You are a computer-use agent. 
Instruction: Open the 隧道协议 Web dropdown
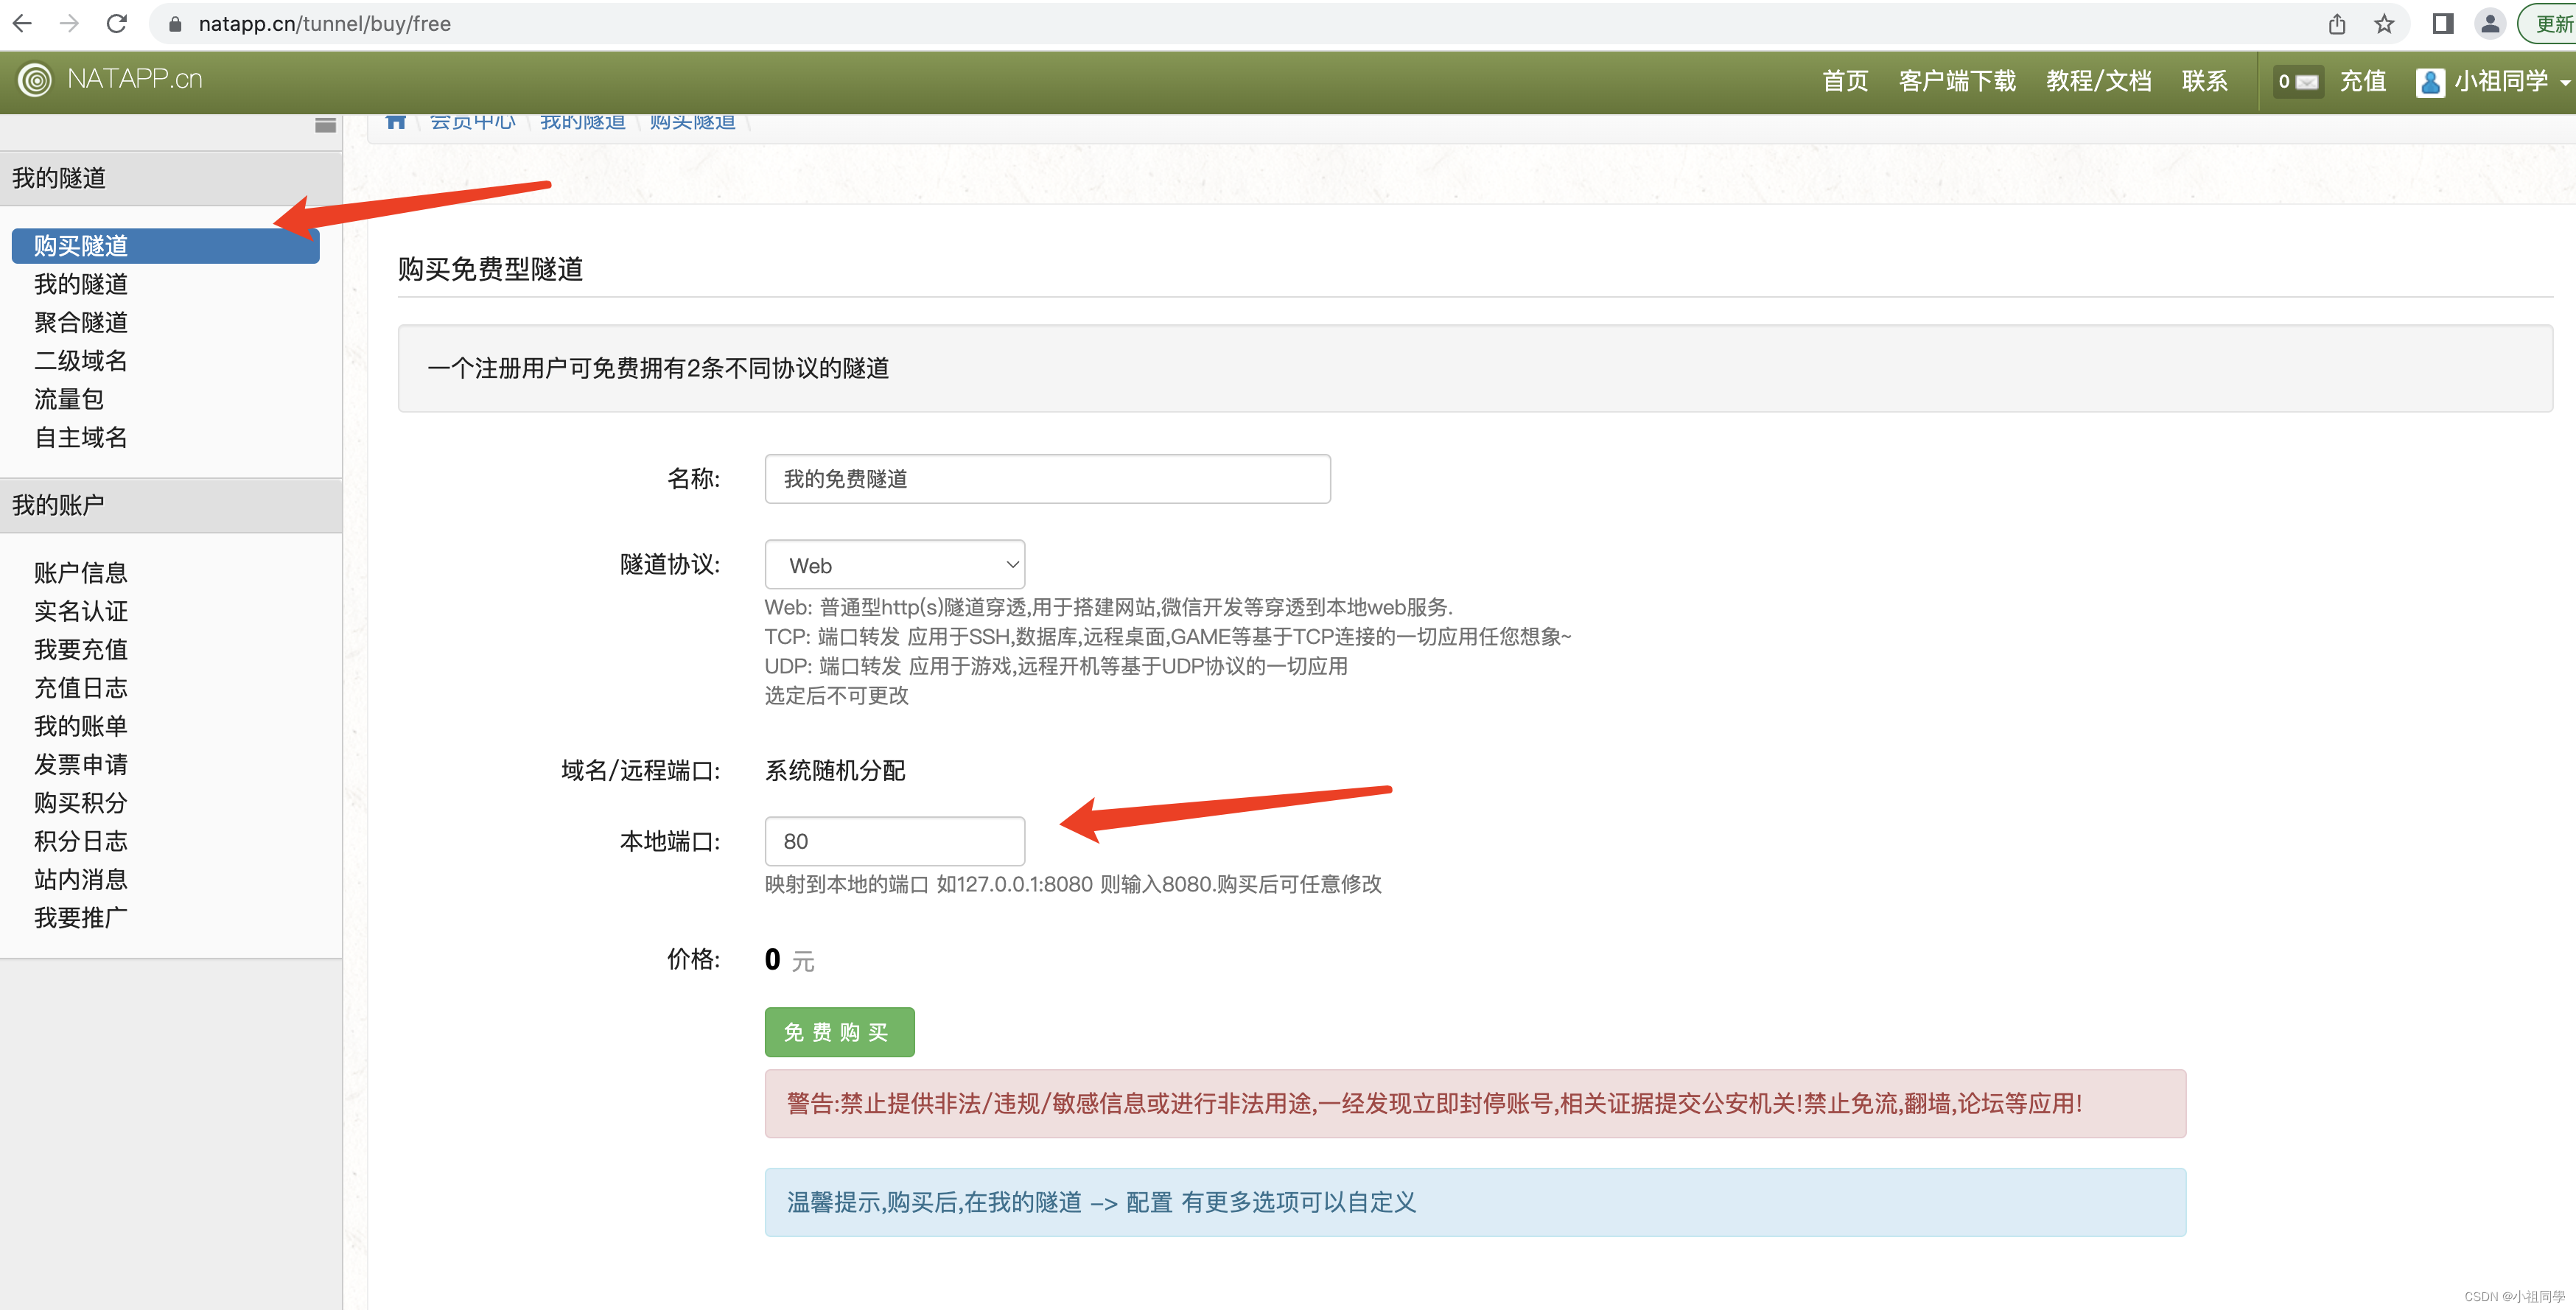click(894, 565)
